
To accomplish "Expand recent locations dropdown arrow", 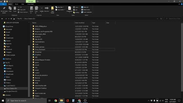I will tap(9, 19).
